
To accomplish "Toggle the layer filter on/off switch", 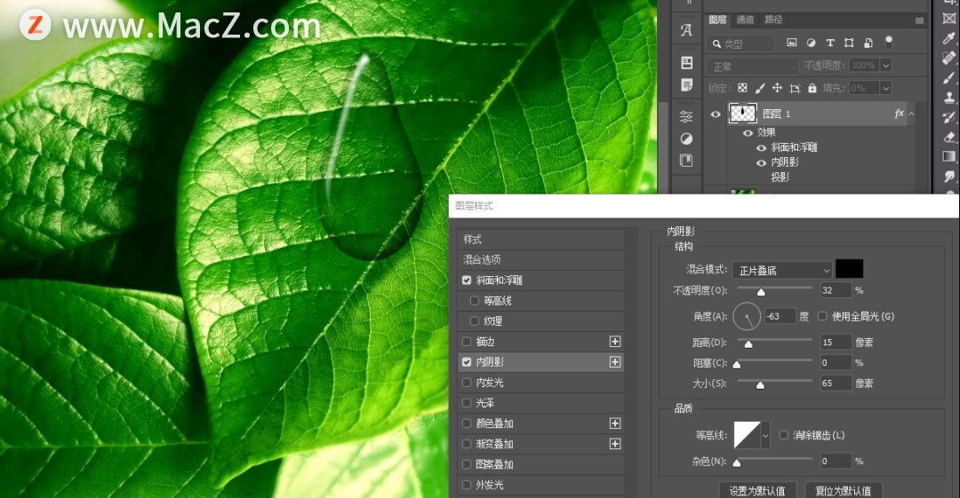I will 888,43.
